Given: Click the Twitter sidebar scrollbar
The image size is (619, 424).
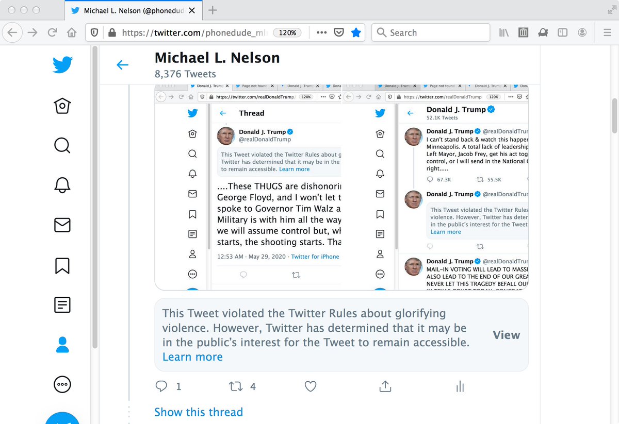Looking at the screenshot, I should click(94, 198).
